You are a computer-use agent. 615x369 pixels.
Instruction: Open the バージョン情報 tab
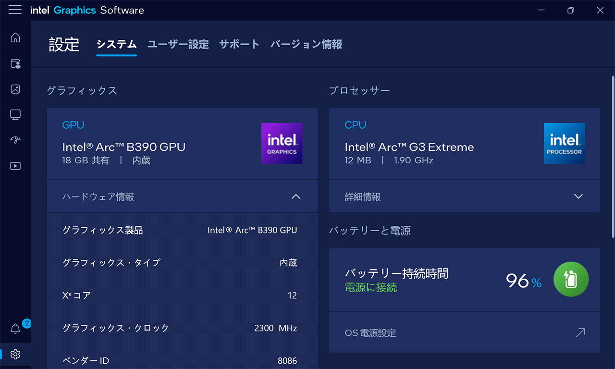(x=307, y=45)
